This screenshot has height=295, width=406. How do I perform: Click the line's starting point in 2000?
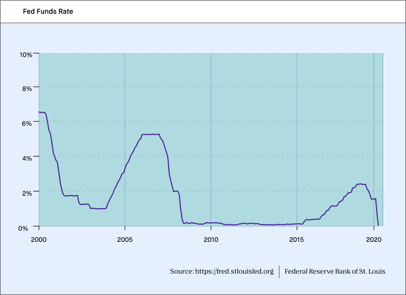(39, 112)
